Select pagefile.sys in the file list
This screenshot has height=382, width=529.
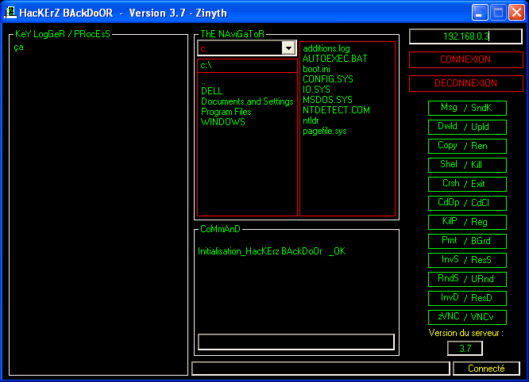(x=324, y=131)
